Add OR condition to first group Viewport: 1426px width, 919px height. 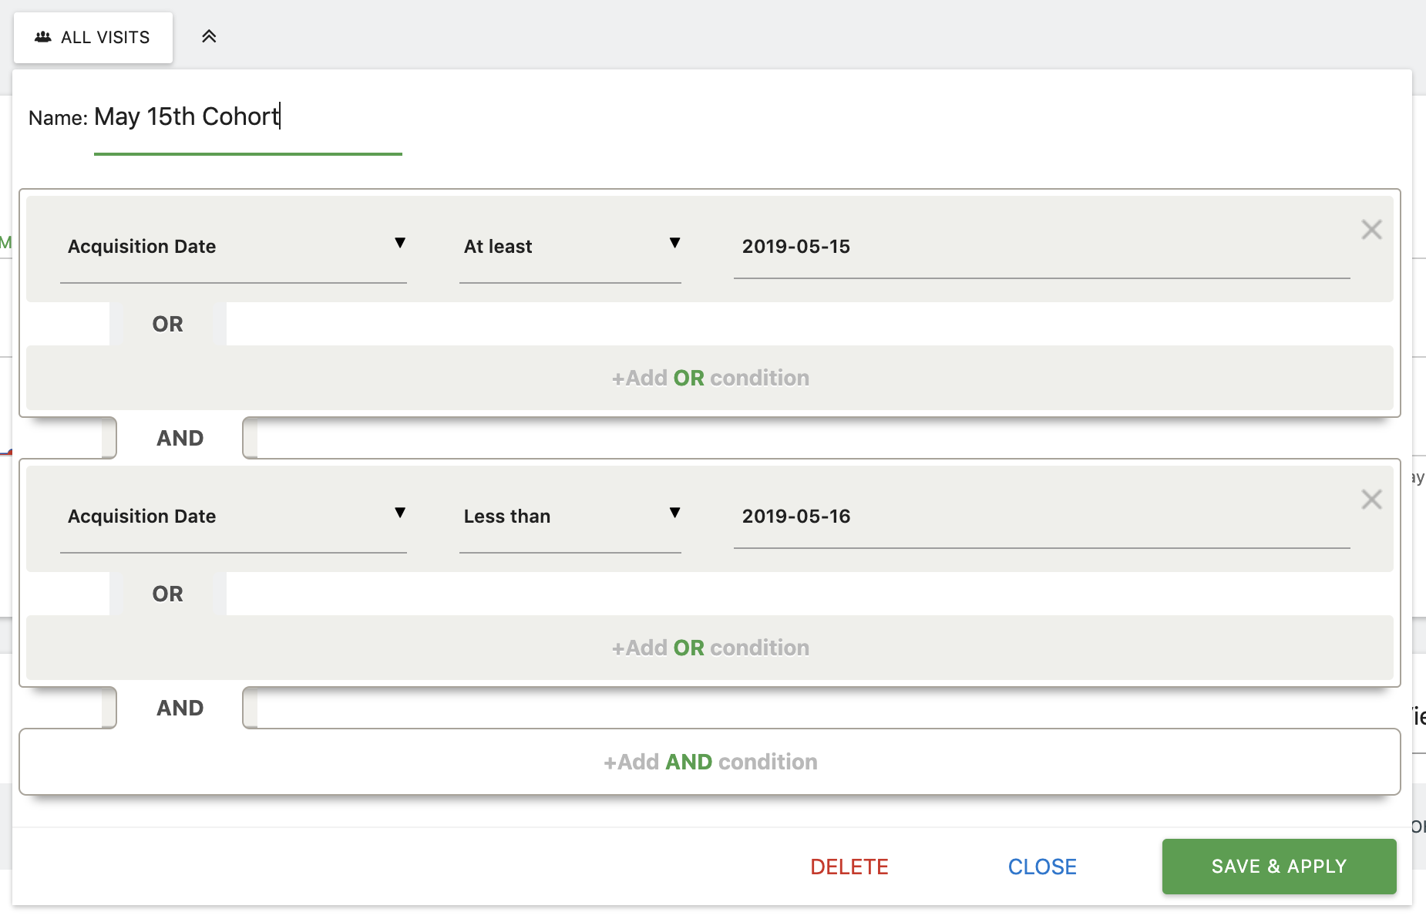(710, 378)
